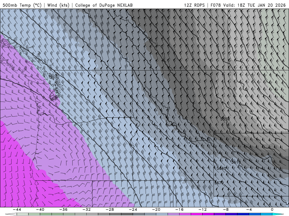Click the -32 colorbar scale value

[86, 210]
